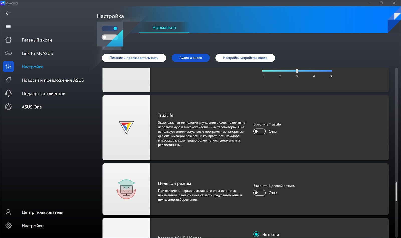Select Аудио и видео tab
This screenshot has height=238, width=401.
point(191,58)
